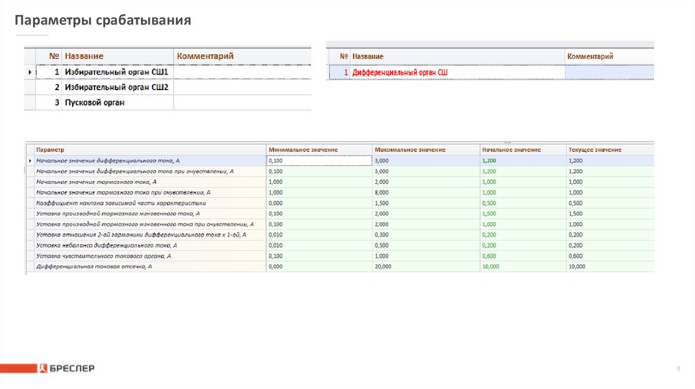
Task: Click the current value '1,200' in the first parameter row
Action: tap(610, 161)
